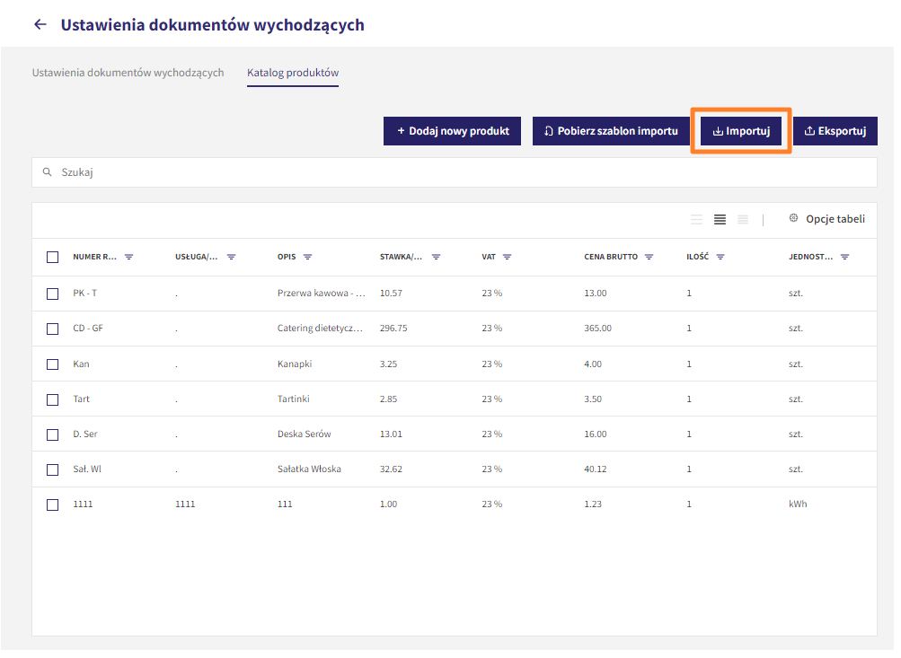Viewport: 901px width, 658px height.
Task: Tick the select-all header checkbox
Action: click(52, 258)
